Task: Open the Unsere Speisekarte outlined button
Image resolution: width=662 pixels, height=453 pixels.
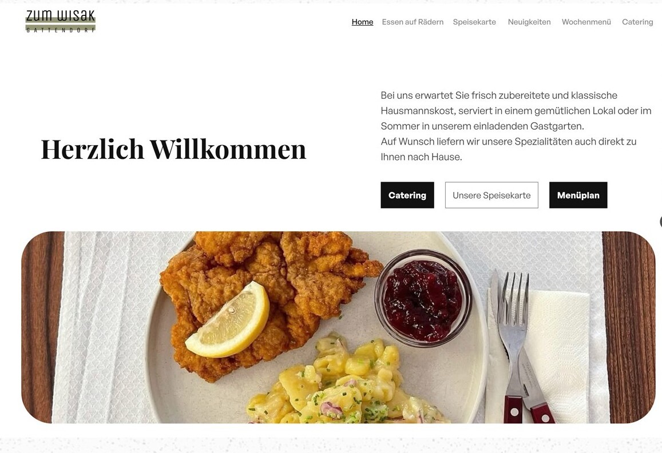Action: click(491, 195)
